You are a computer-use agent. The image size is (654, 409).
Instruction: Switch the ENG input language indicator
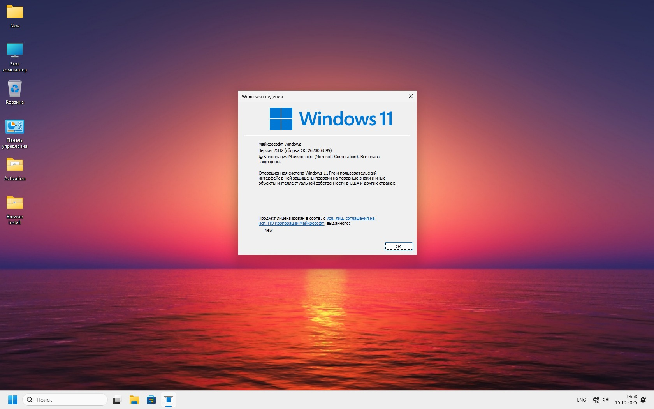(582, 400)
